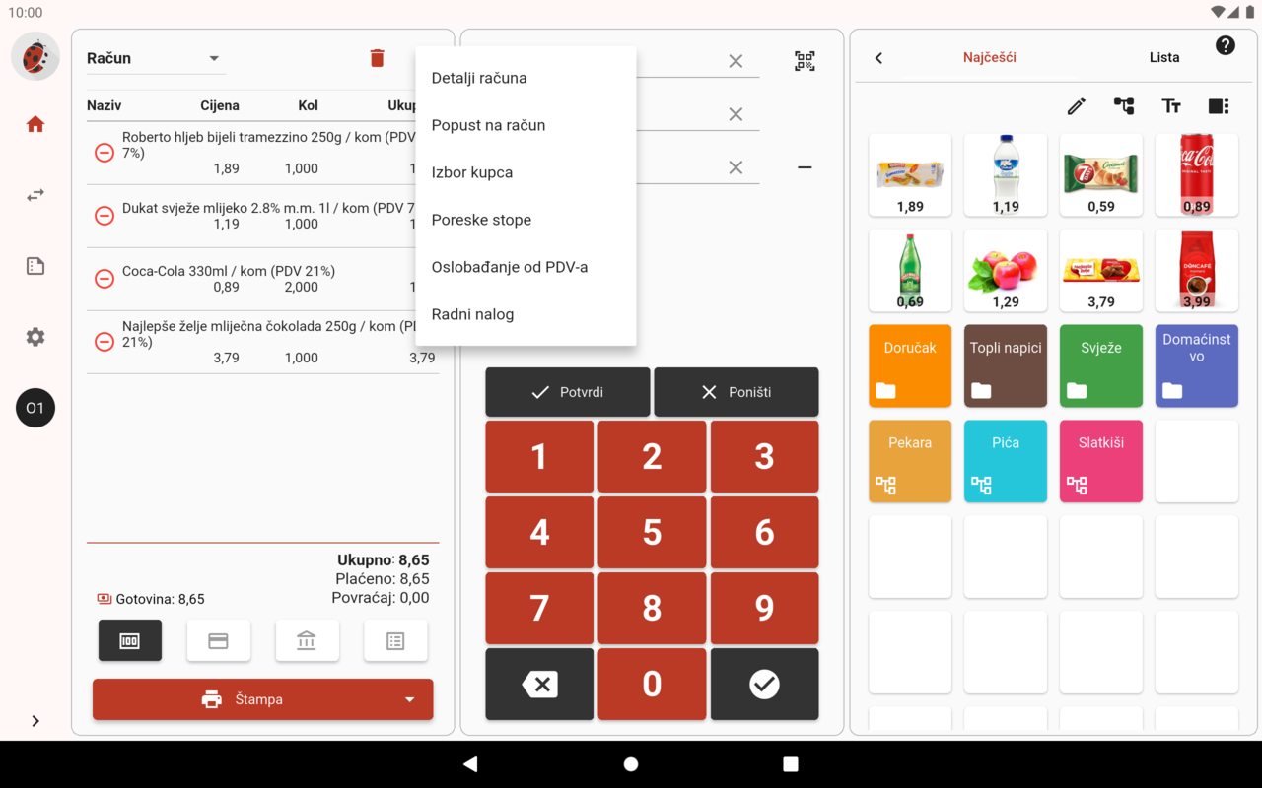
Task: Remove the Najlepše želje čokolada item
Action: (x=104, y=342)
